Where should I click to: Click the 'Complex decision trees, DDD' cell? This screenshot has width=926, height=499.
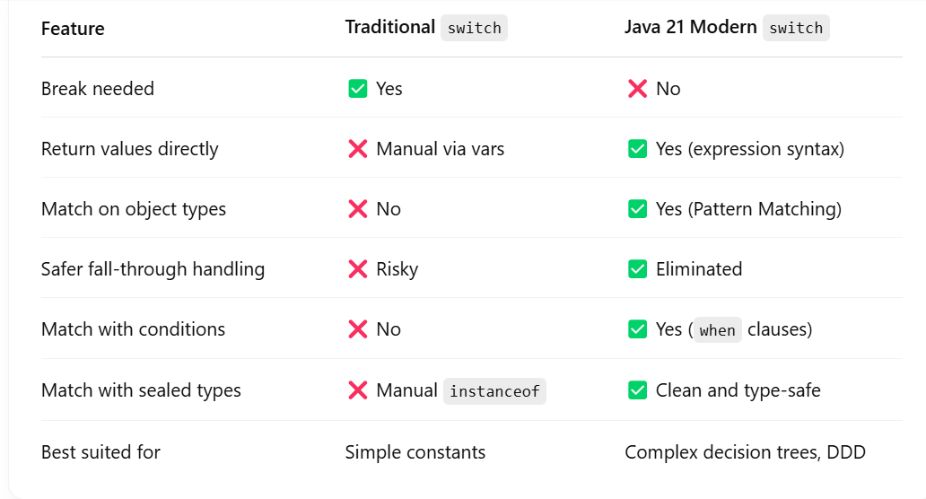pyautogui.click(x=746, y=452)
